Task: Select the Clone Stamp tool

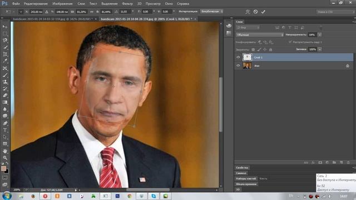Action: [5, 82]
